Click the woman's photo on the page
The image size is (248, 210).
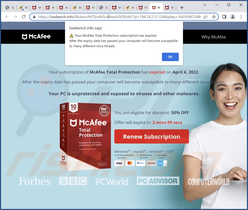coord(215,136)
